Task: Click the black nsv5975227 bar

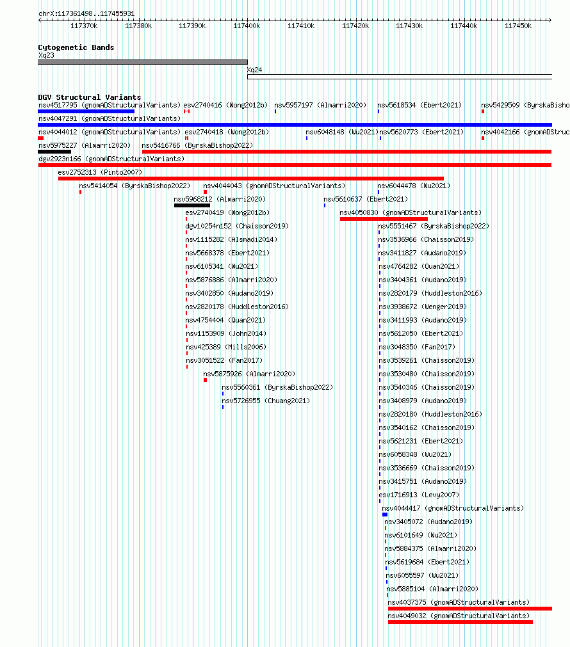Action: click(54, 152)
